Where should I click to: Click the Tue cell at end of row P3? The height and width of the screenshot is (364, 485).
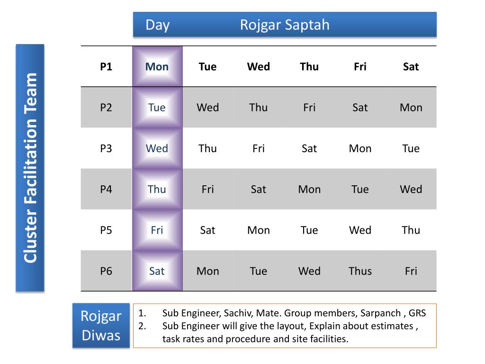tap(411, 148)
